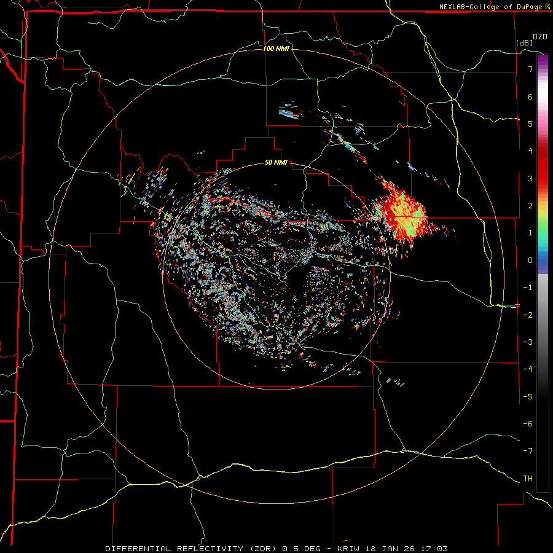This screenshot has height=553, width=553.
Task: Click the 2 value on color scale
Action: coord(530,206)
